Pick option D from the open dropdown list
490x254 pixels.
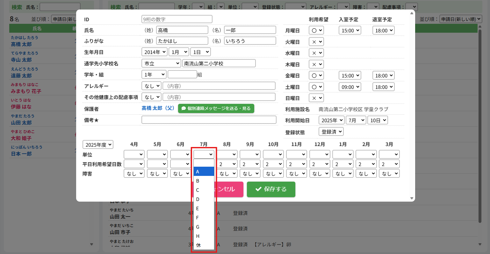(x=204, y=199)
